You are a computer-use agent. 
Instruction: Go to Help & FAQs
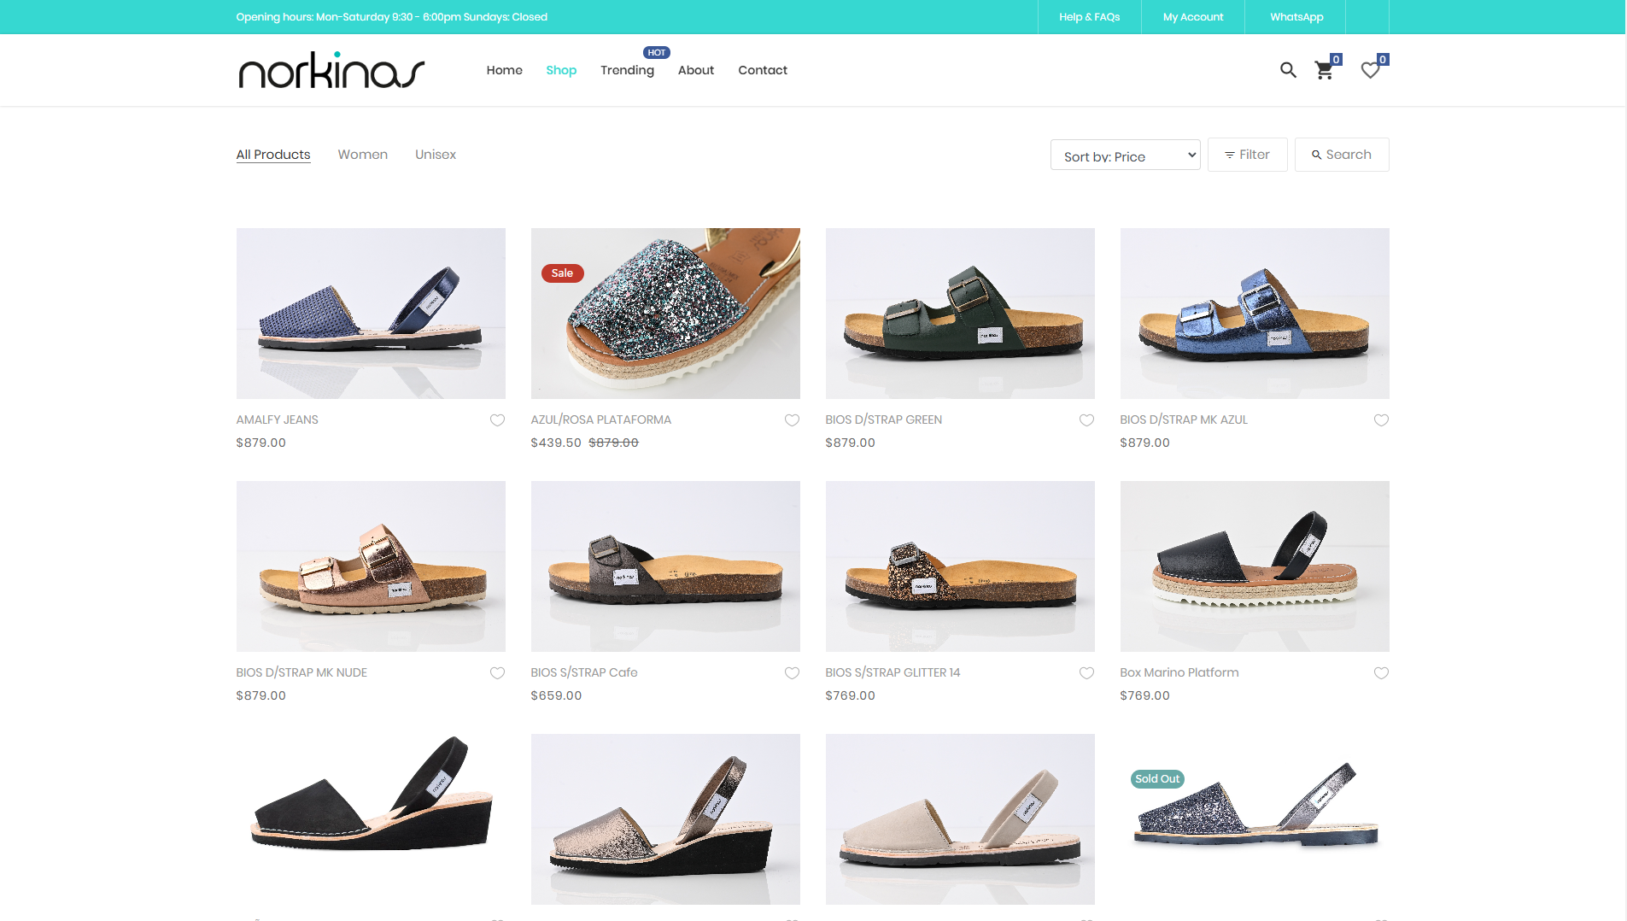1089,17
